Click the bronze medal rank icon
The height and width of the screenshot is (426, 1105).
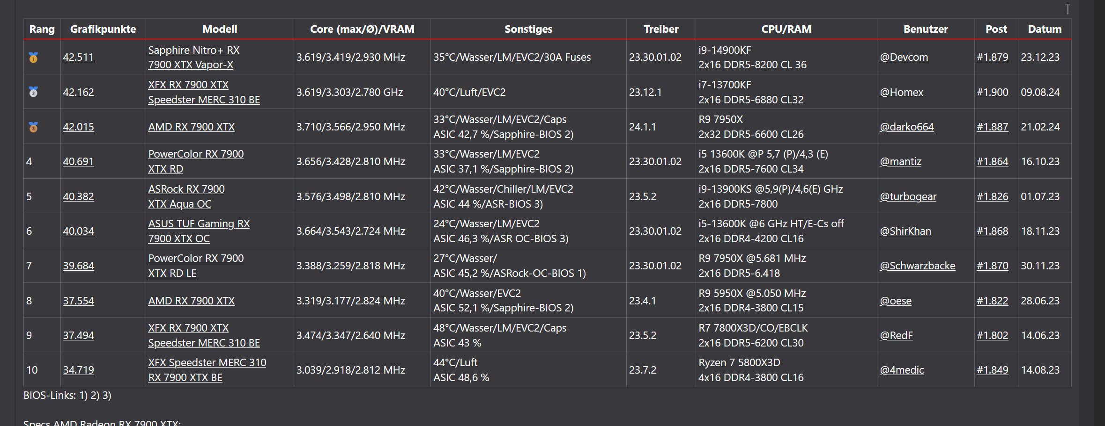coord(33,127)
